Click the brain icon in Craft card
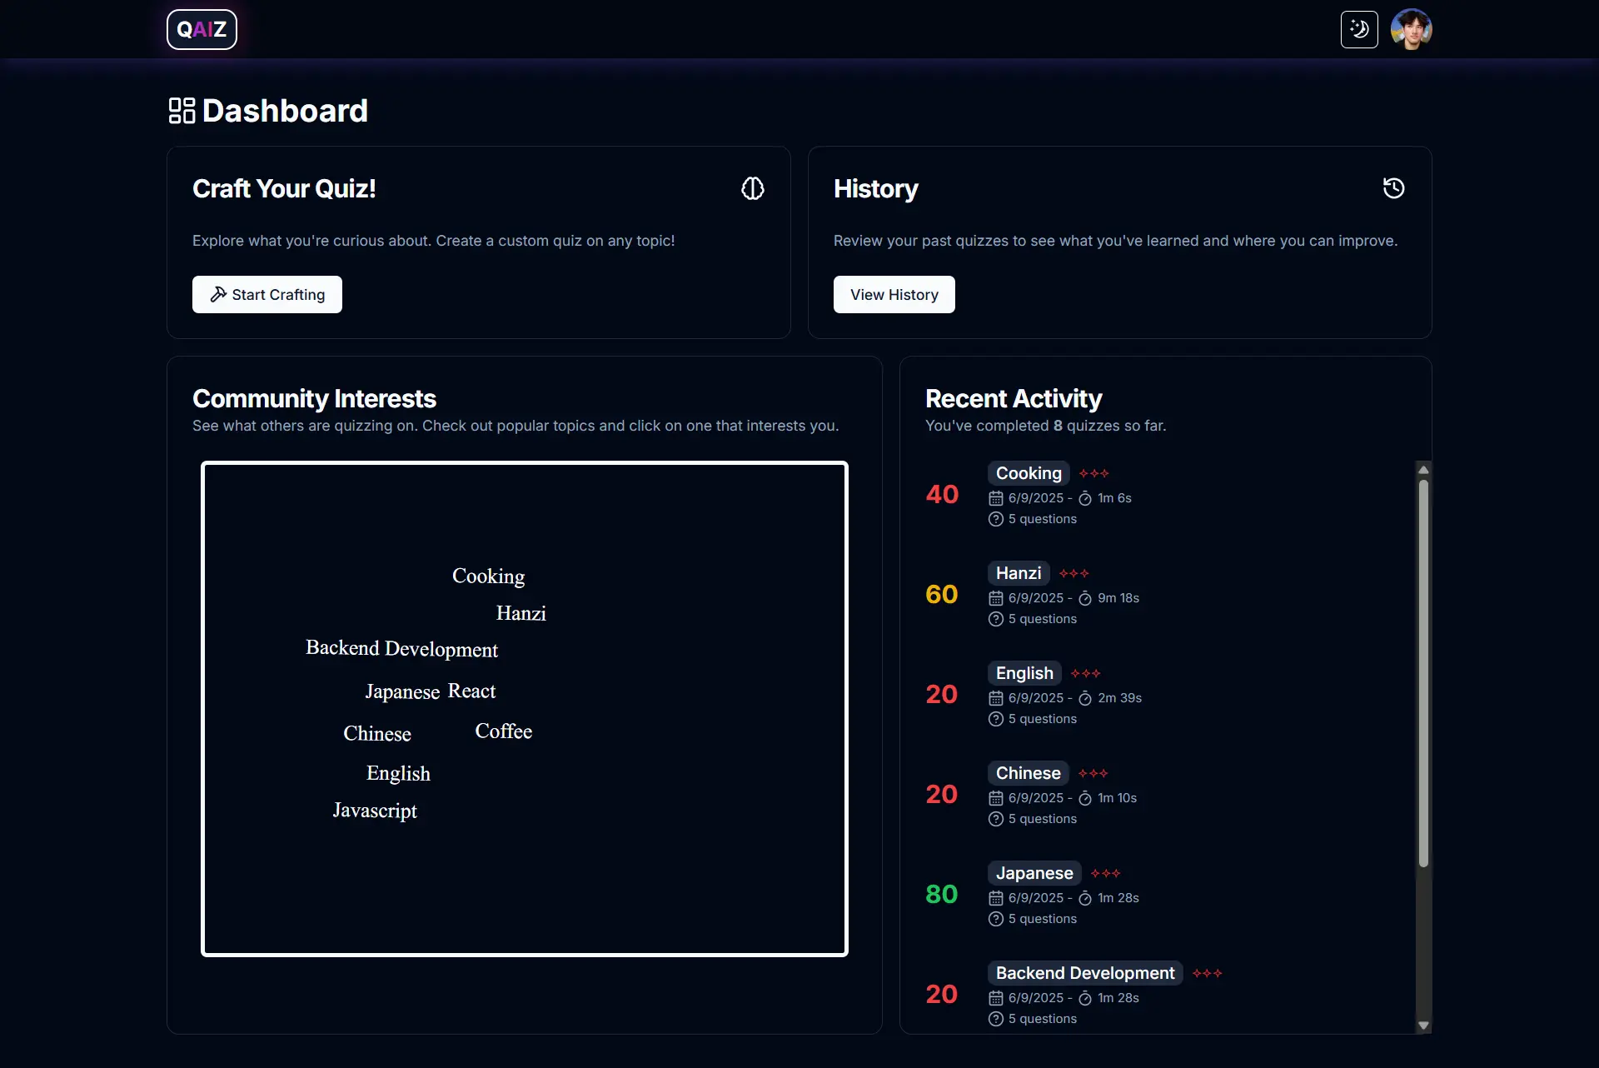The image size is (1599, 1068). pyautogui.click(x=752, y=189)
